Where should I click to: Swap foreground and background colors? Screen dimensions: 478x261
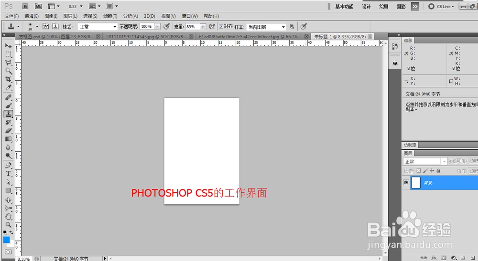pos(11,232)
